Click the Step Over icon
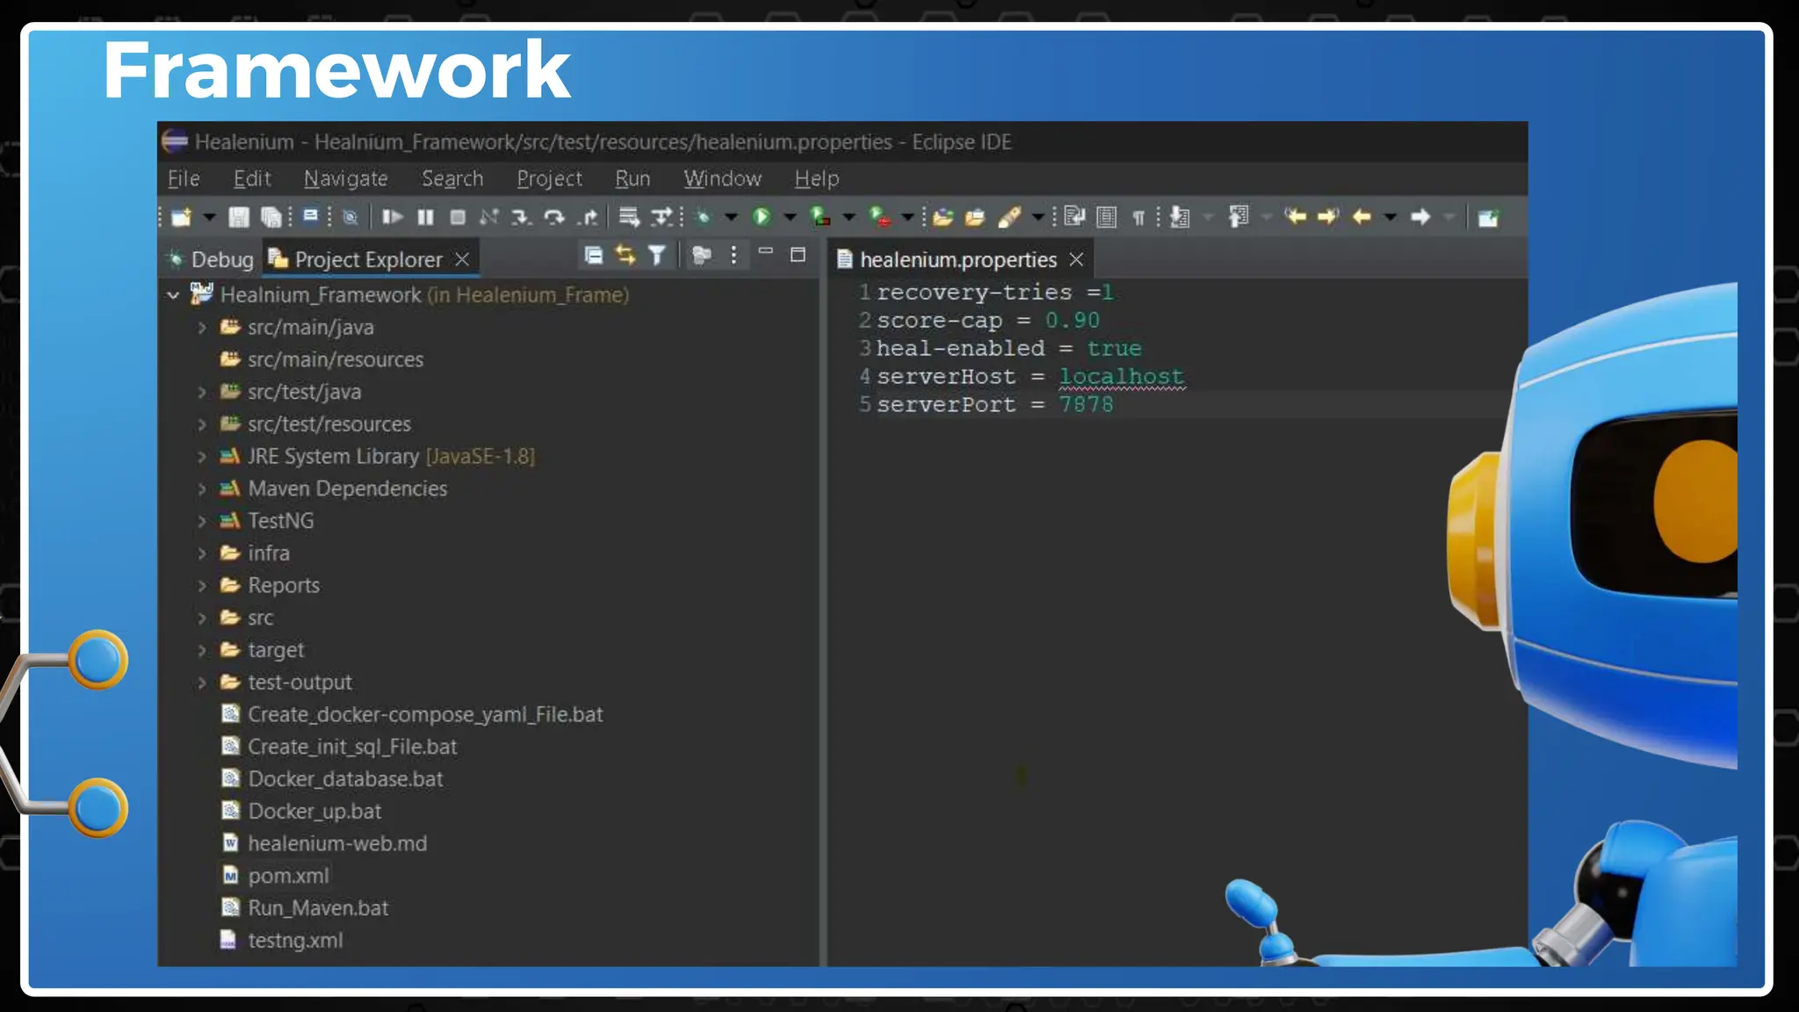Screen dimensions: 1799x1012 (x=553, y=217)
